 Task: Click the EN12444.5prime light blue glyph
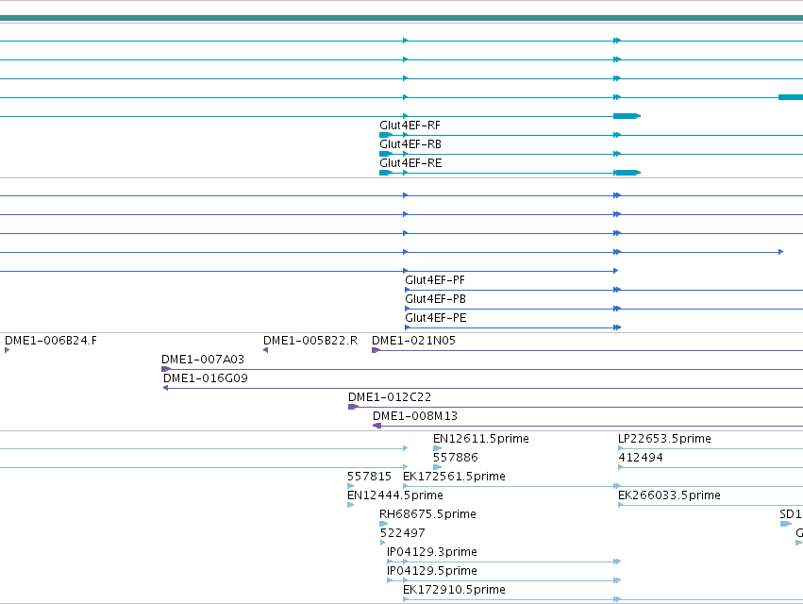tap(351, 505)
